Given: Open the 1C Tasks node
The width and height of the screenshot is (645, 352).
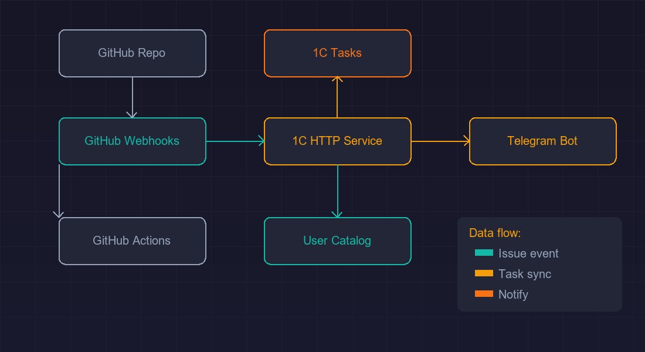Looking at the screenshot, I should tap(337, 53).
